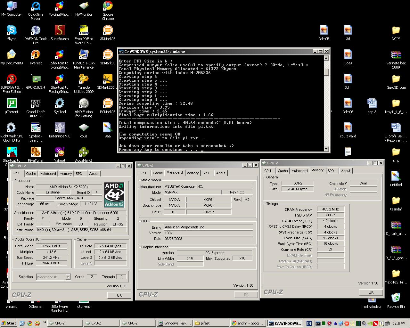Open AquaMark3 desktop icon

click(84, 155)
